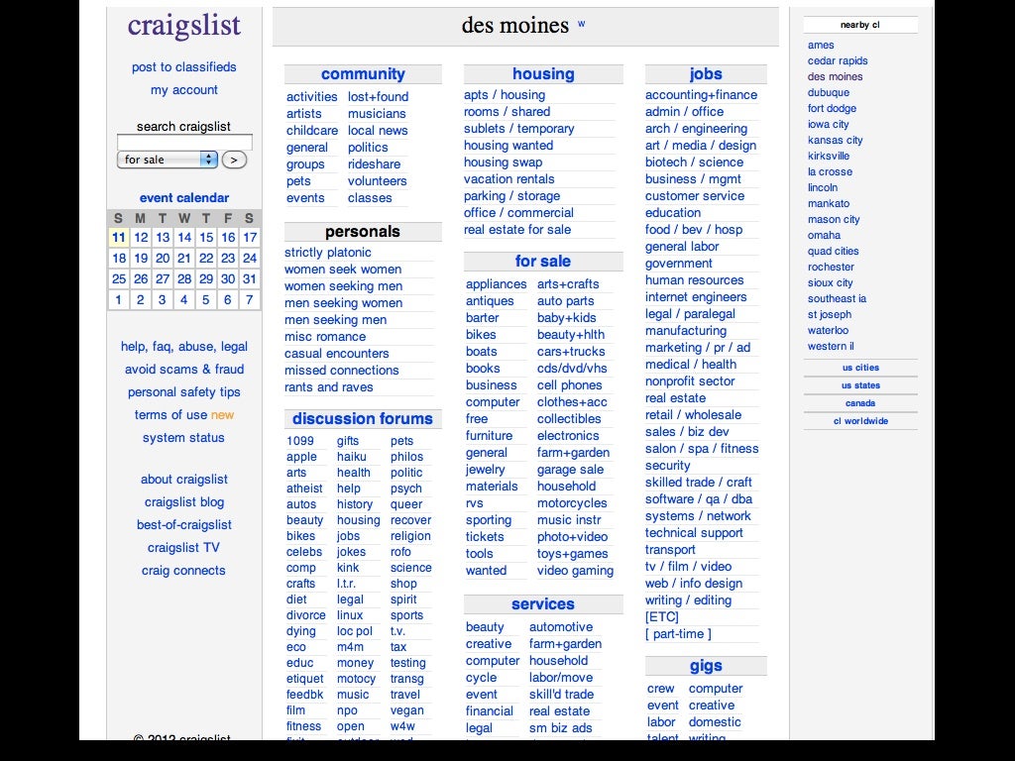Click the 'w' link beside des moines
1015x761 pixels.
click(581, 24)
